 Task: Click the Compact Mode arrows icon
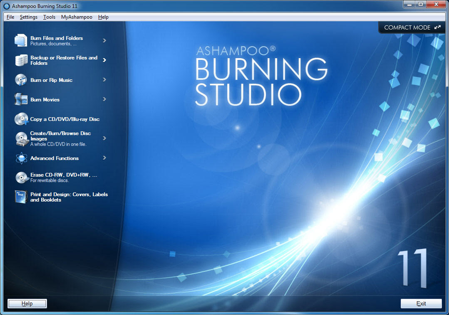(x=437, y=27)
